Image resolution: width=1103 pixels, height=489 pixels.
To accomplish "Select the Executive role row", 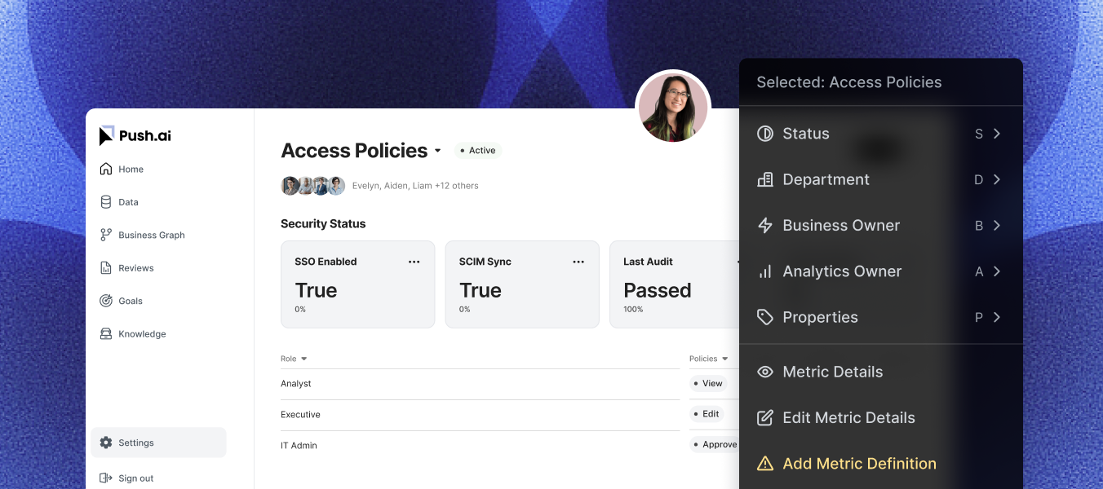I will click(480, 415).
